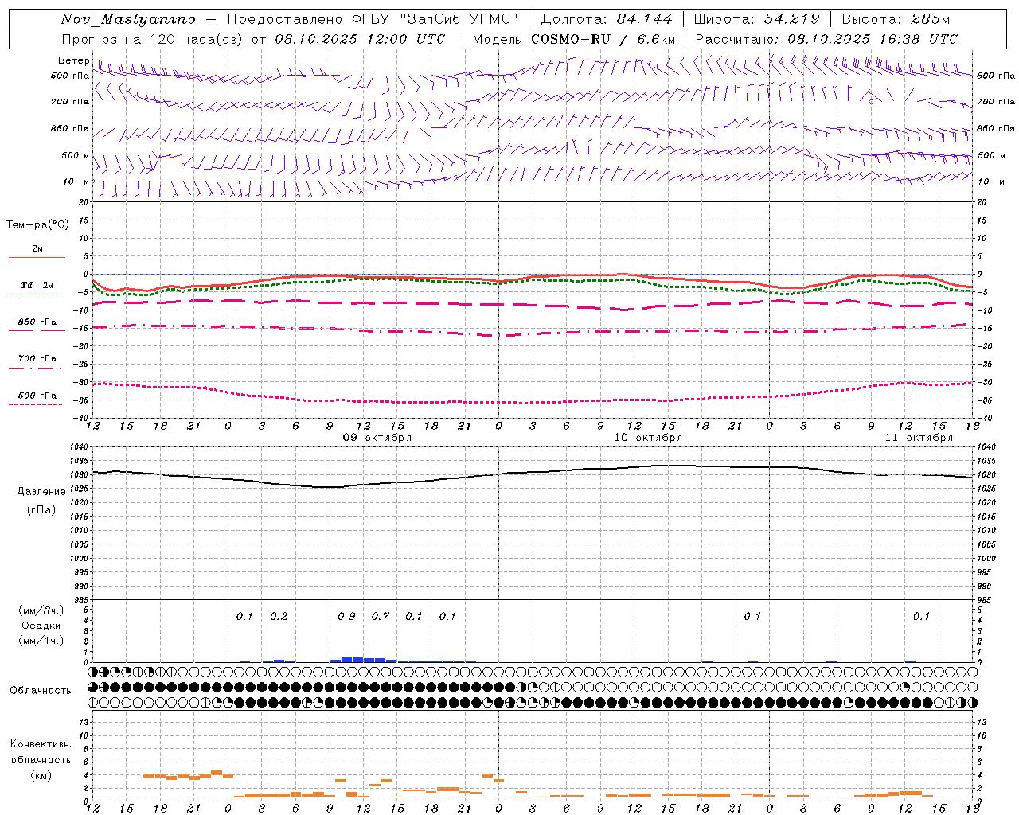Click the Тем-ра(°C) axis label
The image size is (1019, 815).
coord(37,225)
